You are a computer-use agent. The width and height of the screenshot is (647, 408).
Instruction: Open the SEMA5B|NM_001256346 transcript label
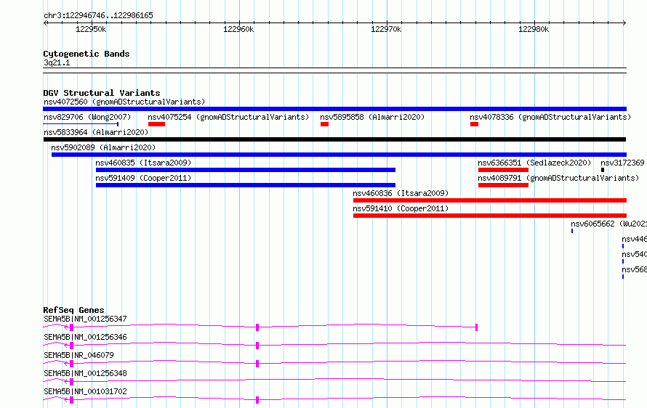pyautogui.click(x=85, y=337)
